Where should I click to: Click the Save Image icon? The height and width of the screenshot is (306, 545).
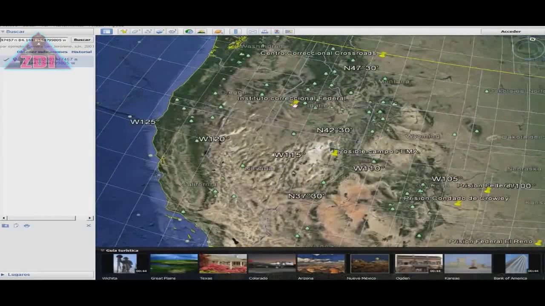coord(277,31)
